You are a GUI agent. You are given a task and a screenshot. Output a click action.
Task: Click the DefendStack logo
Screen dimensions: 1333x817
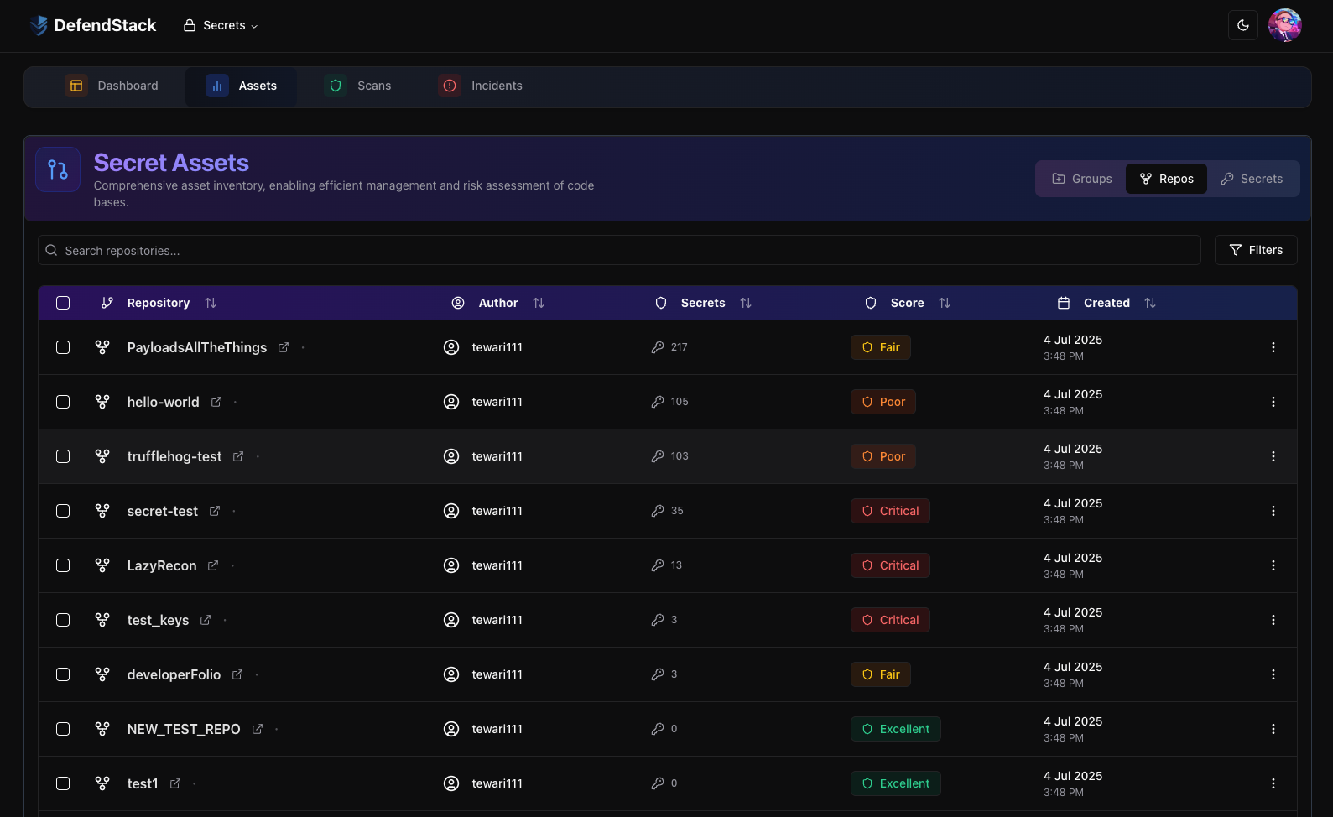[92, 25]
